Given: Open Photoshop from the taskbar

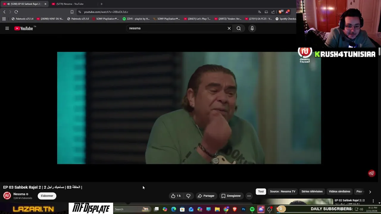Looking at the screenshot, I should 243,209.
